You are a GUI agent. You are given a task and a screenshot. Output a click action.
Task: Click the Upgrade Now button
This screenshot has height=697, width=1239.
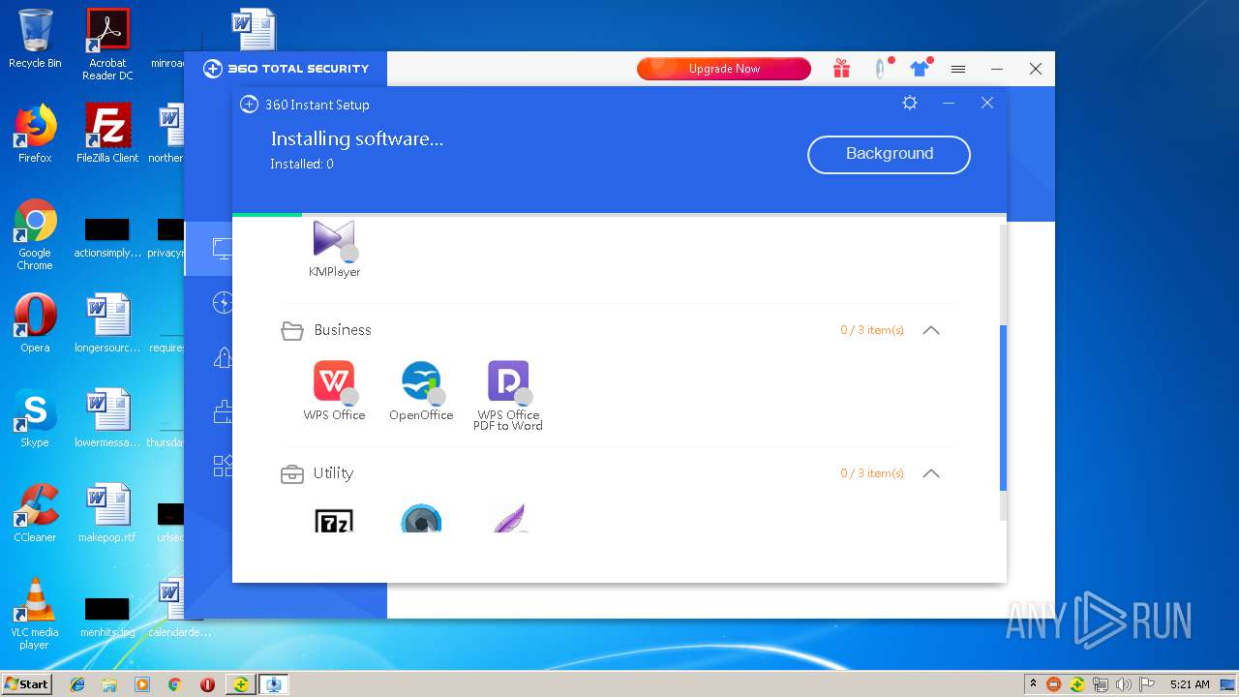pos(724,69)
